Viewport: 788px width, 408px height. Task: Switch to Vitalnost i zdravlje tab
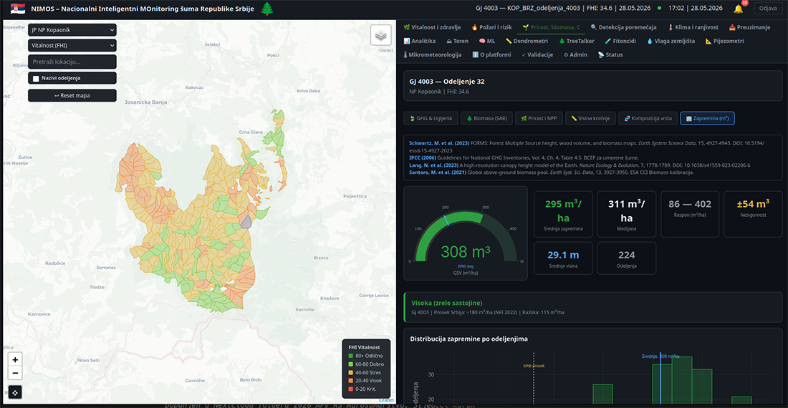[x=432, y=27]
